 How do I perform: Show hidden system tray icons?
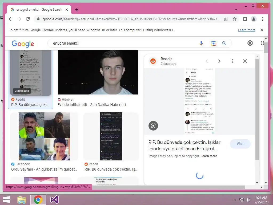point(235,200)
